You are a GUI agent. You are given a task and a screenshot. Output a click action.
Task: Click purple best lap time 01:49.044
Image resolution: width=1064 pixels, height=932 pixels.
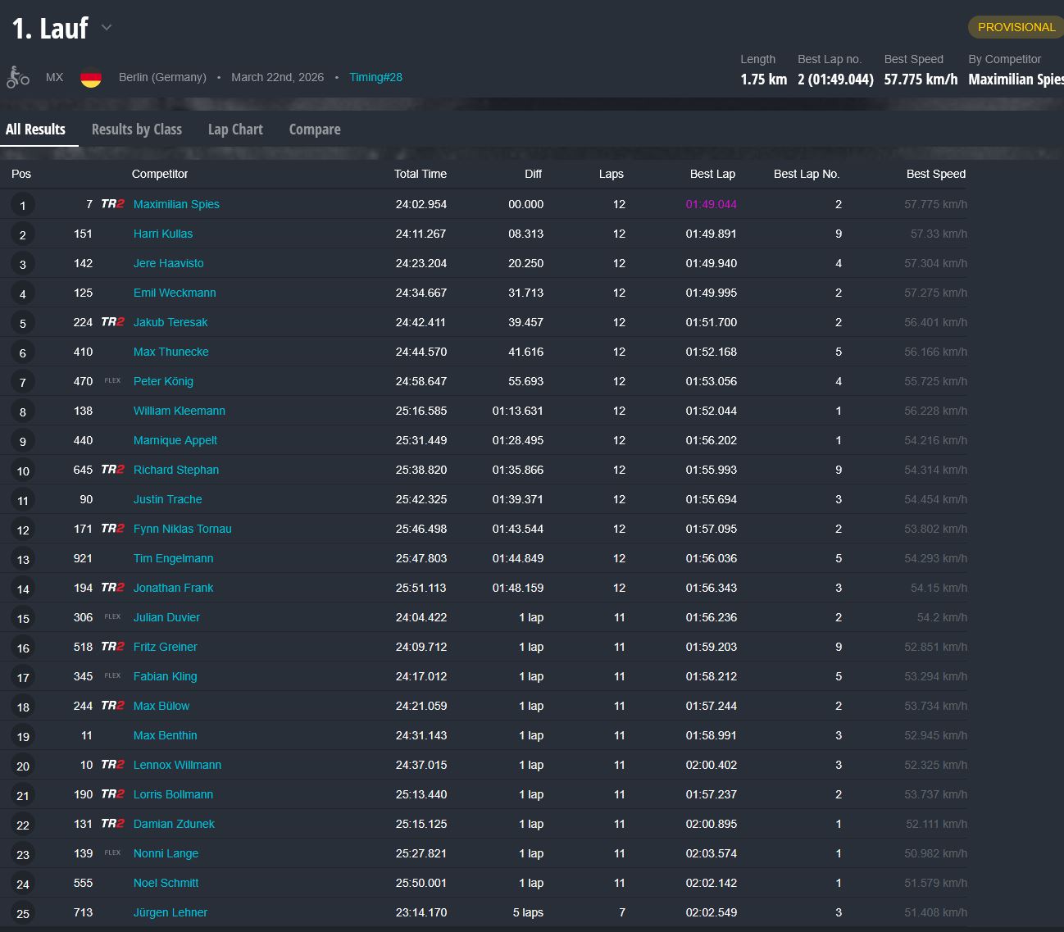click(x=711, y=204)
